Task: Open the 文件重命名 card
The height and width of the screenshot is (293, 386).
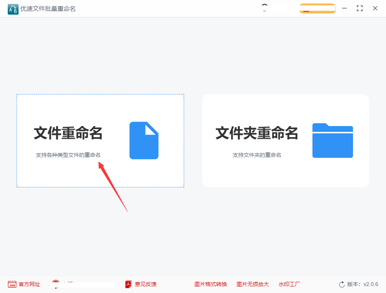Action: click(100, 141)
